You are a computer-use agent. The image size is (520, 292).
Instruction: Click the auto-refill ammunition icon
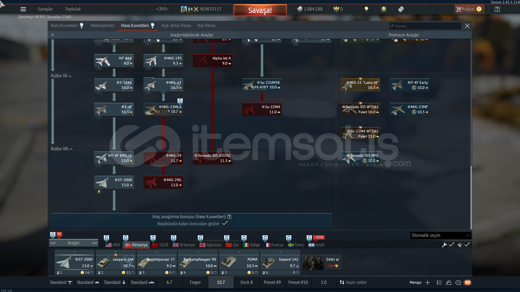460,245
